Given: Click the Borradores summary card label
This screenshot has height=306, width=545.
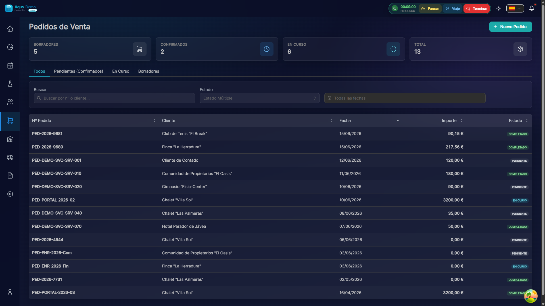Looking at the screenshot, I should click(46, 45).
